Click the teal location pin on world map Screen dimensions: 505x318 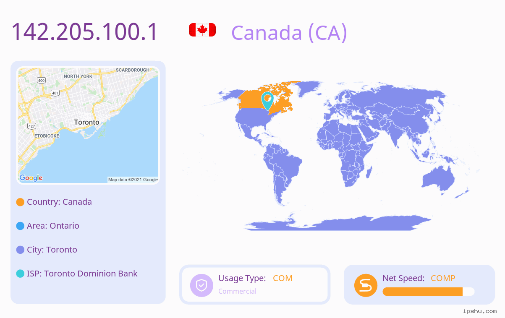tap(267, 101)
